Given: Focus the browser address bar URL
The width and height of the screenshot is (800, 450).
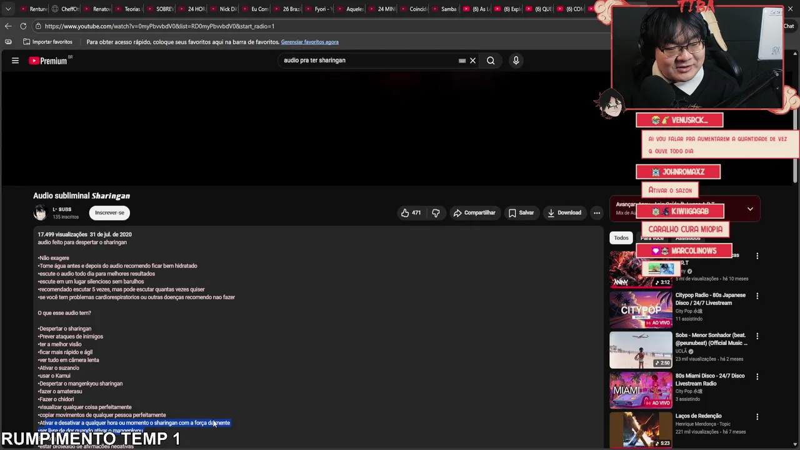Looking at the screenshot, I should pos(159,26).
